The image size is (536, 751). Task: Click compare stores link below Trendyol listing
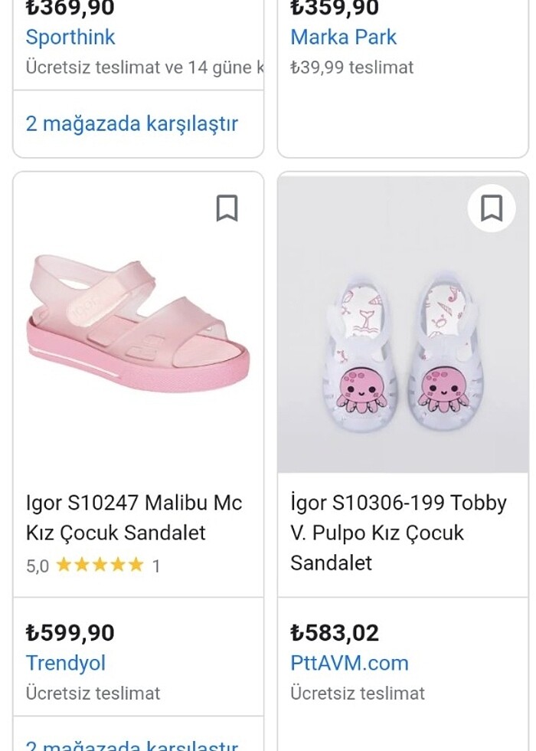point(132,743)
